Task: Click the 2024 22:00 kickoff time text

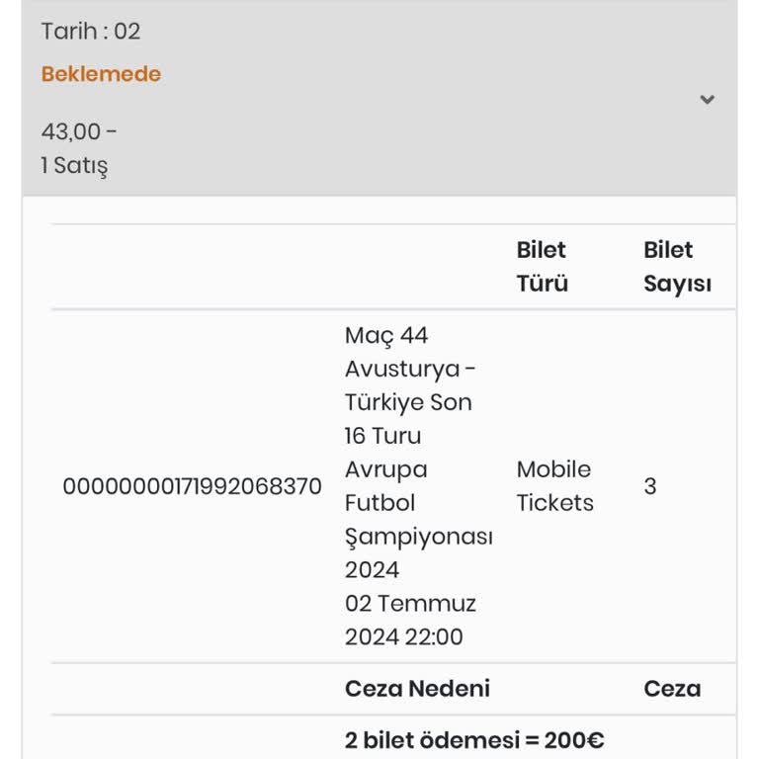Action: click(403, 636)
